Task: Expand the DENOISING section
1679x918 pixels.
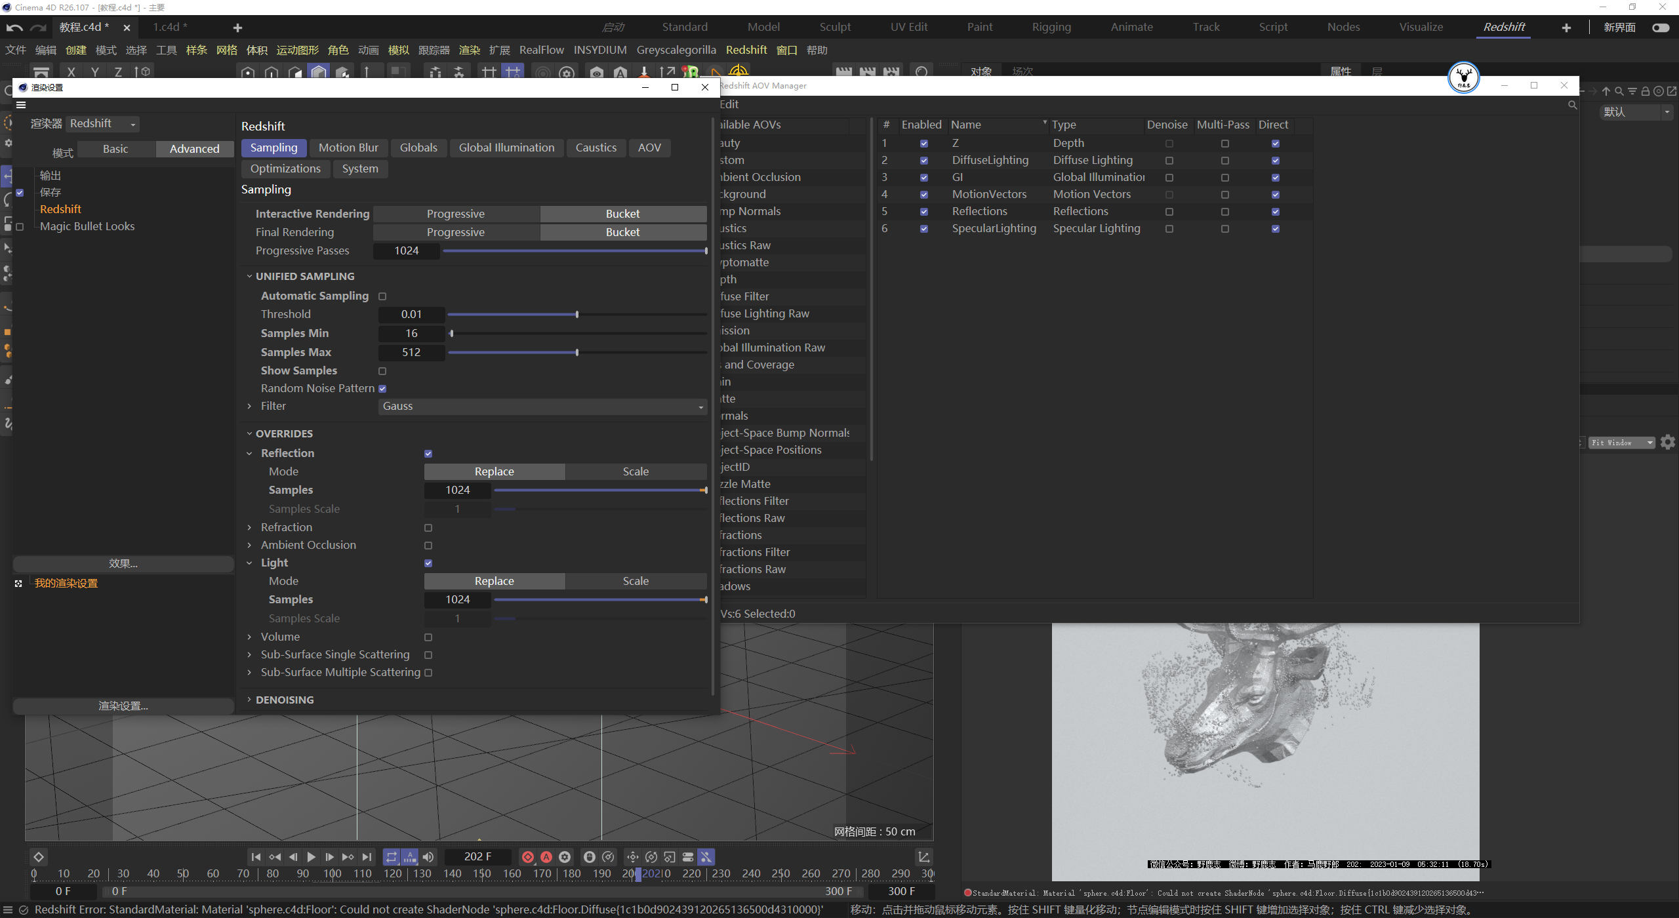Action: click(x=284, y=700)
